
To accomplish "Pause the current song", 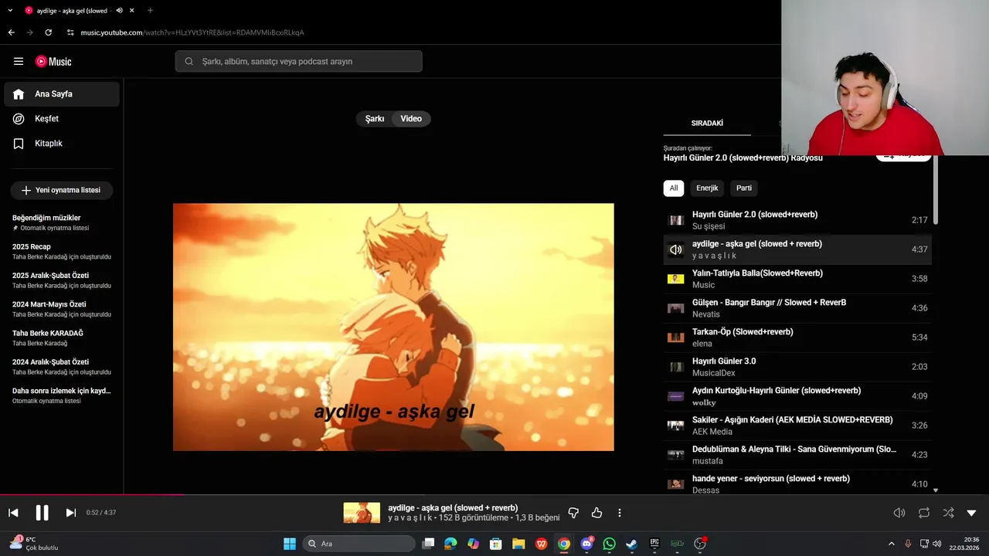I will (42, 513).
